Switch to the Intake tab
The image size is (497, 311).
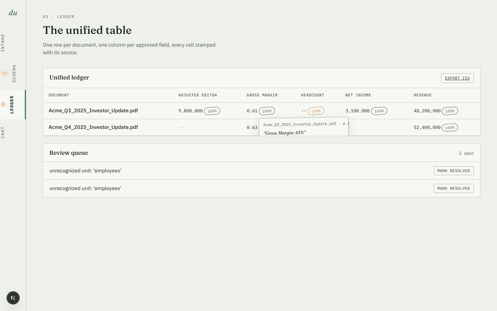tap(3, 43)
